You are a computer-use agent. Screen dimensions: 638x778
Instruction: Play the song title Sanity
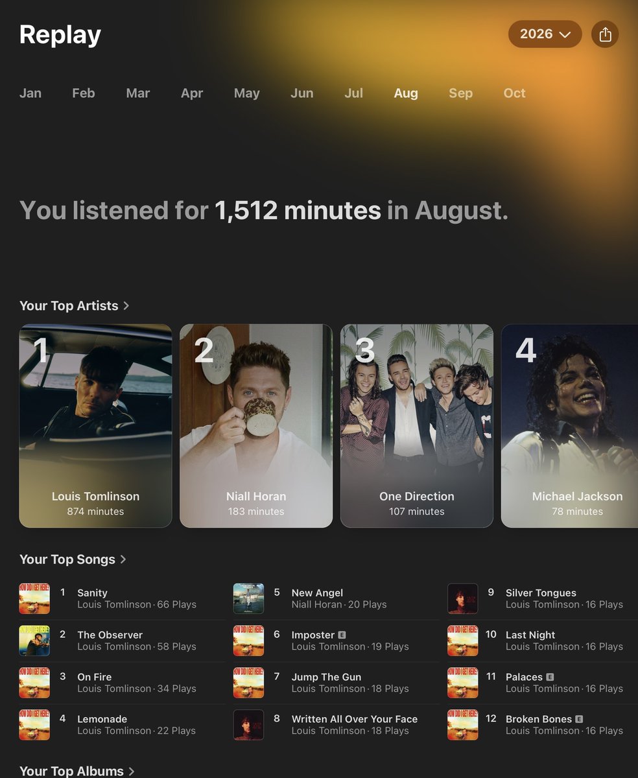tap(92, 593)
